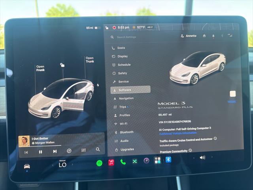The height and width of the screenshot is (190, 253).
Task: Lower the cabin temperature with left arrow
Action: click(x=53, y=165)
